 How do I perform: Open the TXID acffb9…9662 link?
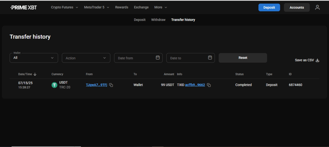[195, 85]
